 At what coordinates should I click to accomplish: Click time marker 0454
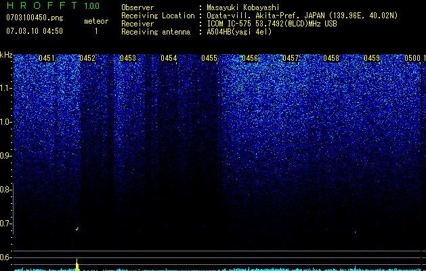tap(169, 58)
